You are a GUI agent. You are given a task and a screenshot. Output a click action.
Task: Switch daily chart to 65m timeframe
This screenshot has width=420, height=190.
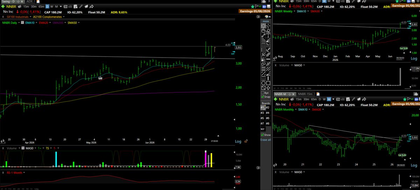[41, 7]
